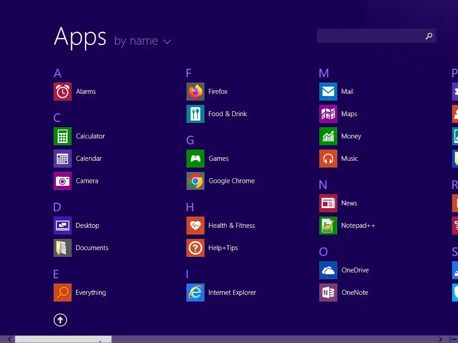Open the News app icon
The height and width of the screenshot is (343, 458).
(328, 203)
